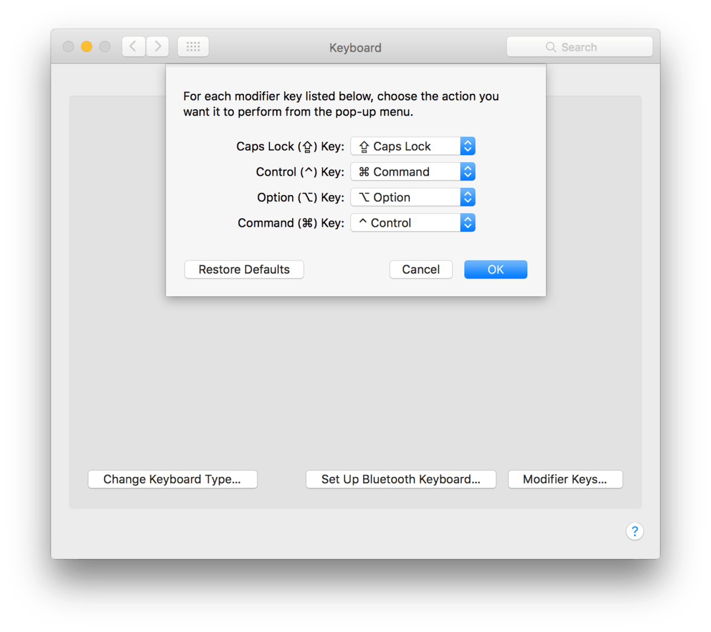Screen dimensions: 711x632
Task: Click the help question mark icon
Action: pyautogui.click(x=634, y=531)
